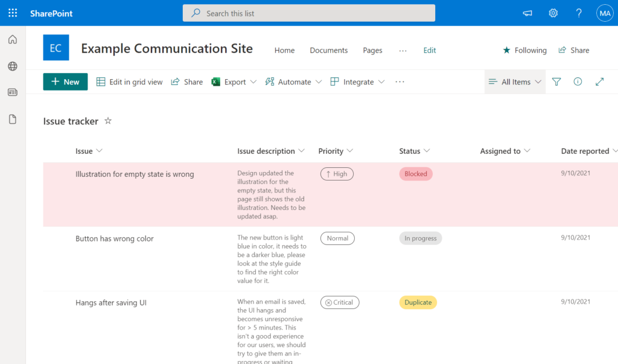
Task: Click the SharePoint brand link
Action: coord(51,13)
